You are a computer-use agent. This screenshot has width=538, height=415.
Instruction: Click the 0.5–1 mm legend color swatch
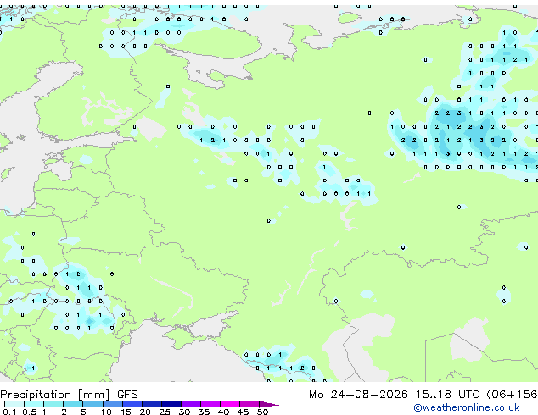coord(34,404)
